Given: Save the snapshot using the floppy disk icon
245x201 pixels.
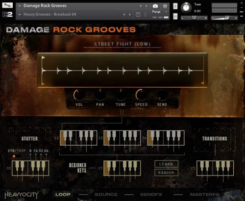Looking at the screenshot, I should 138,14.
